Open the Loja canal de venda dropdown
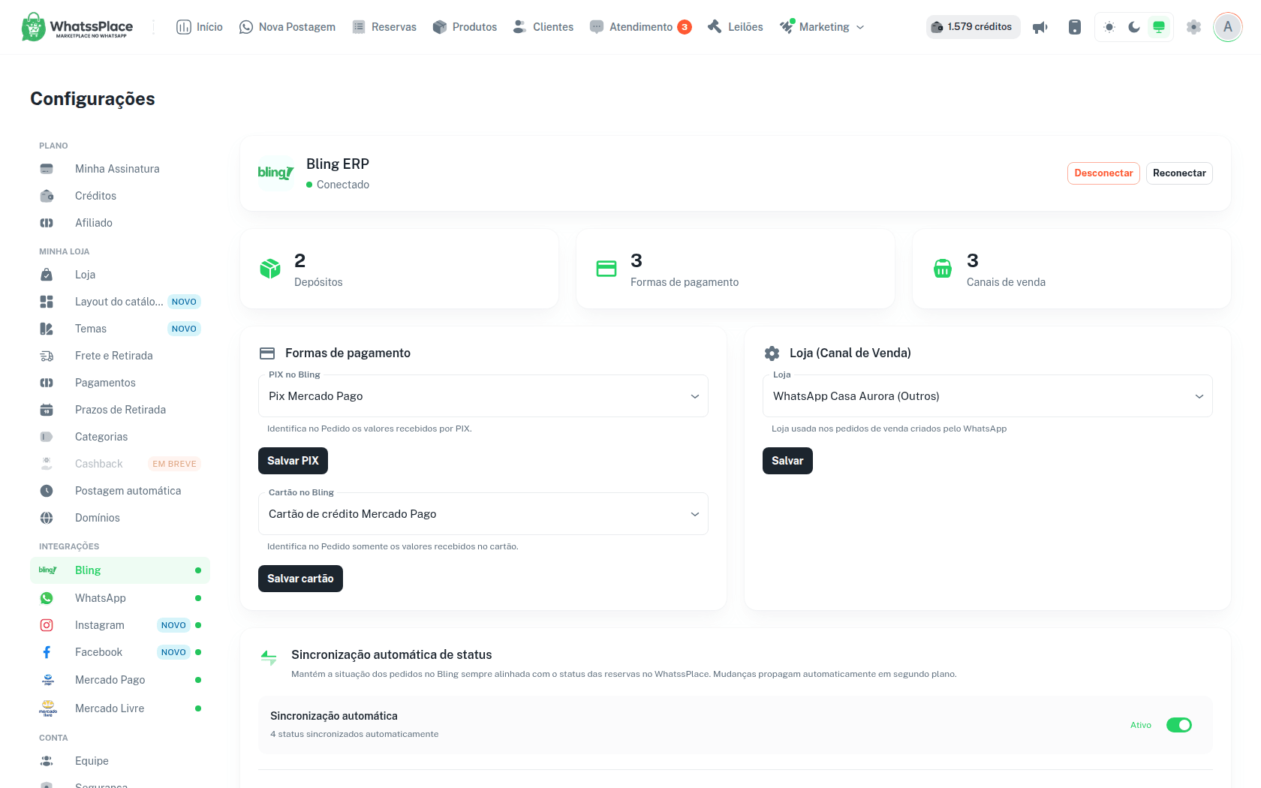The image size is (1261, 788). pos(988,396)
